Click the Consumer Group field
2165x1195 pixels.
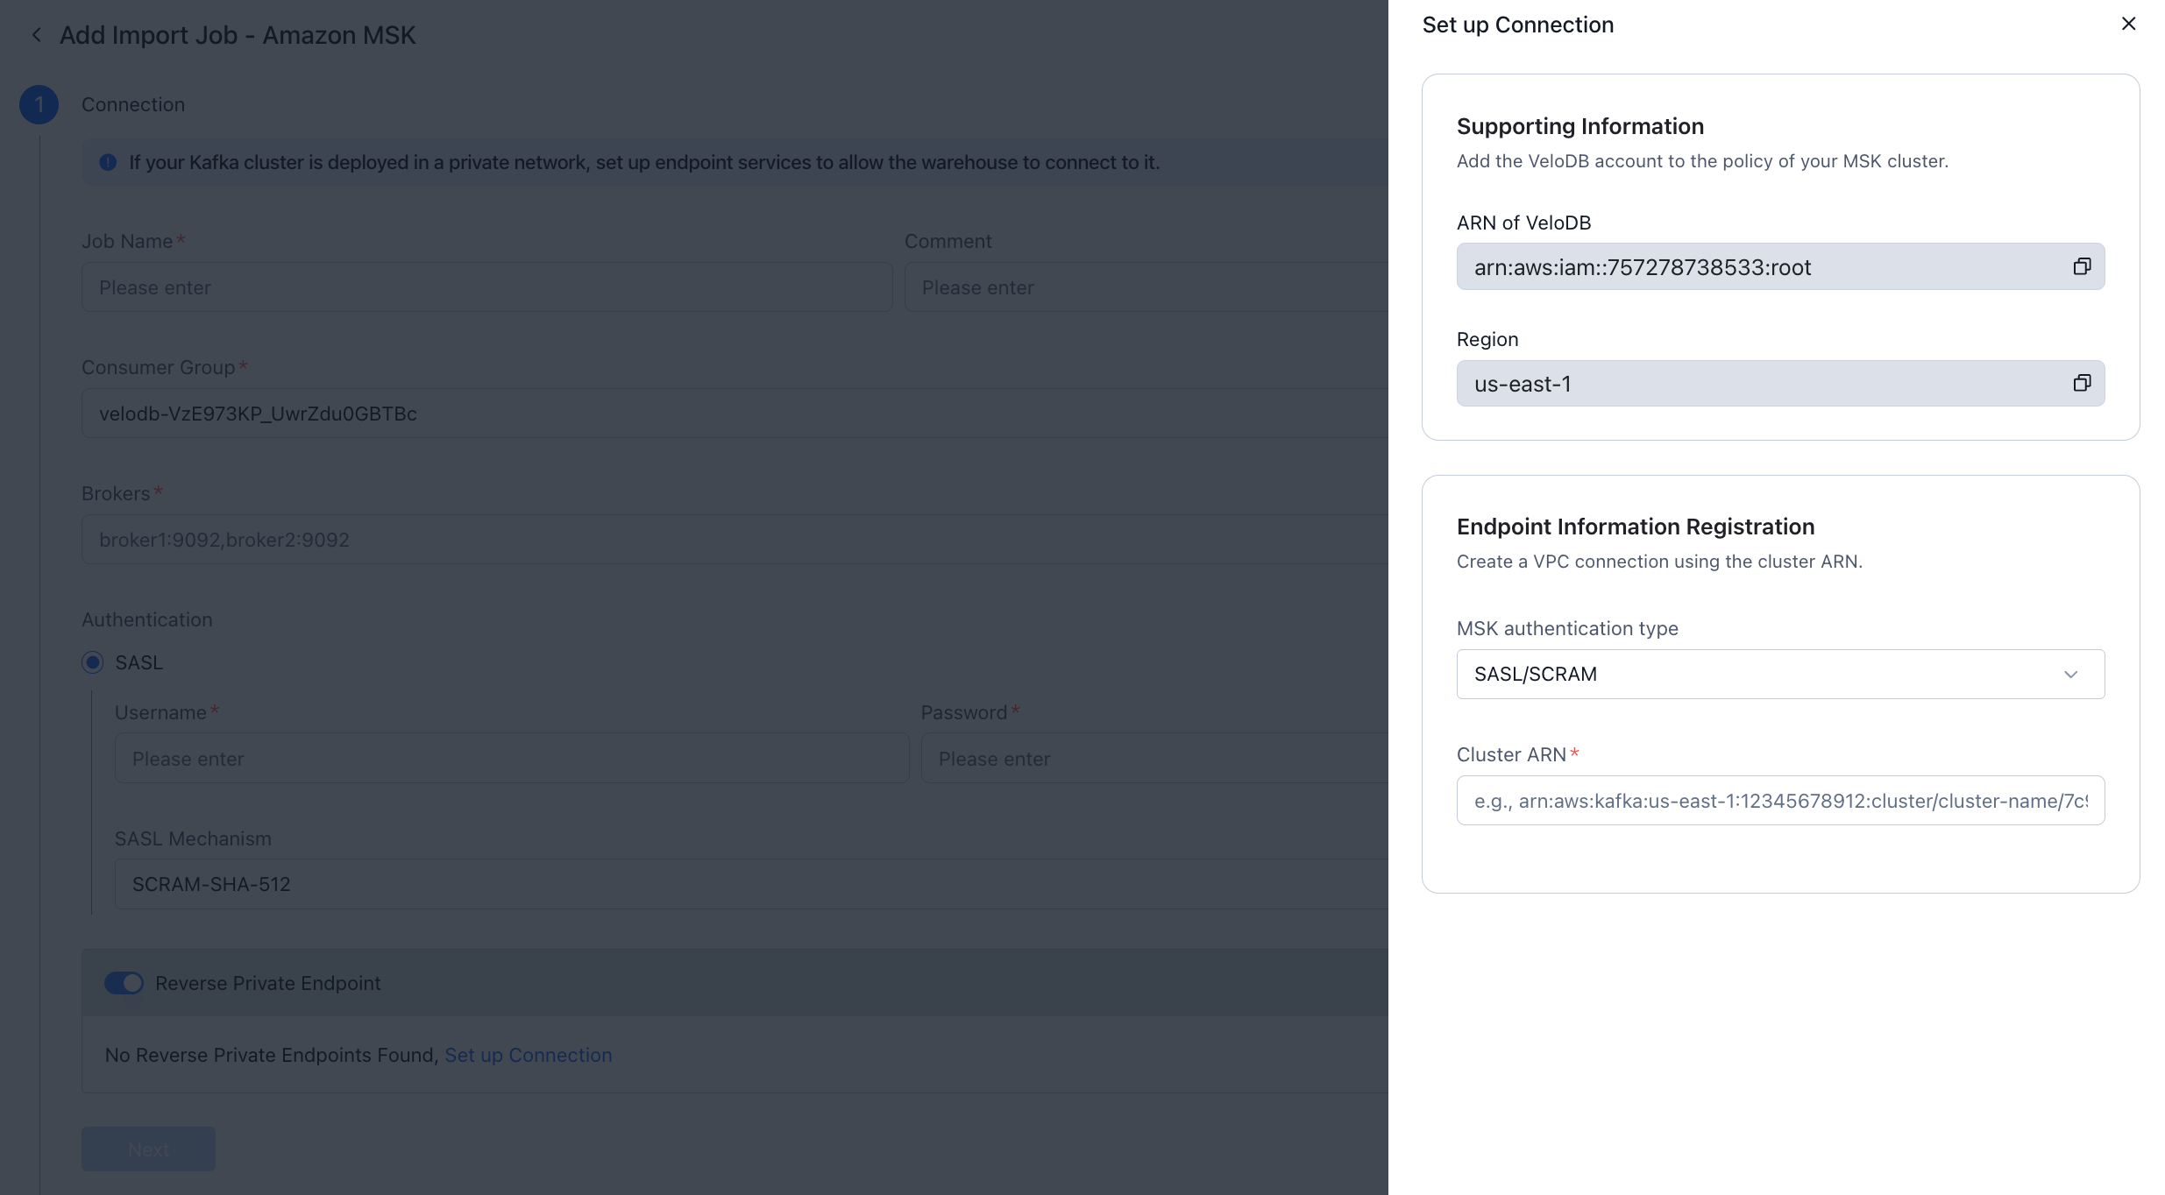tap(735, 414)
